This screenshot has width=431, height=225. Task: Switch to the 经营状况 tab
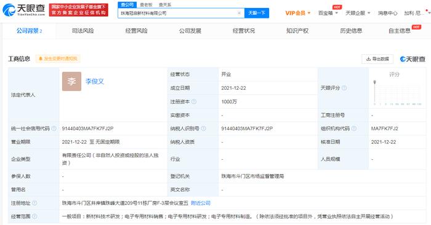pyautogui.click(x=244, y=31)
